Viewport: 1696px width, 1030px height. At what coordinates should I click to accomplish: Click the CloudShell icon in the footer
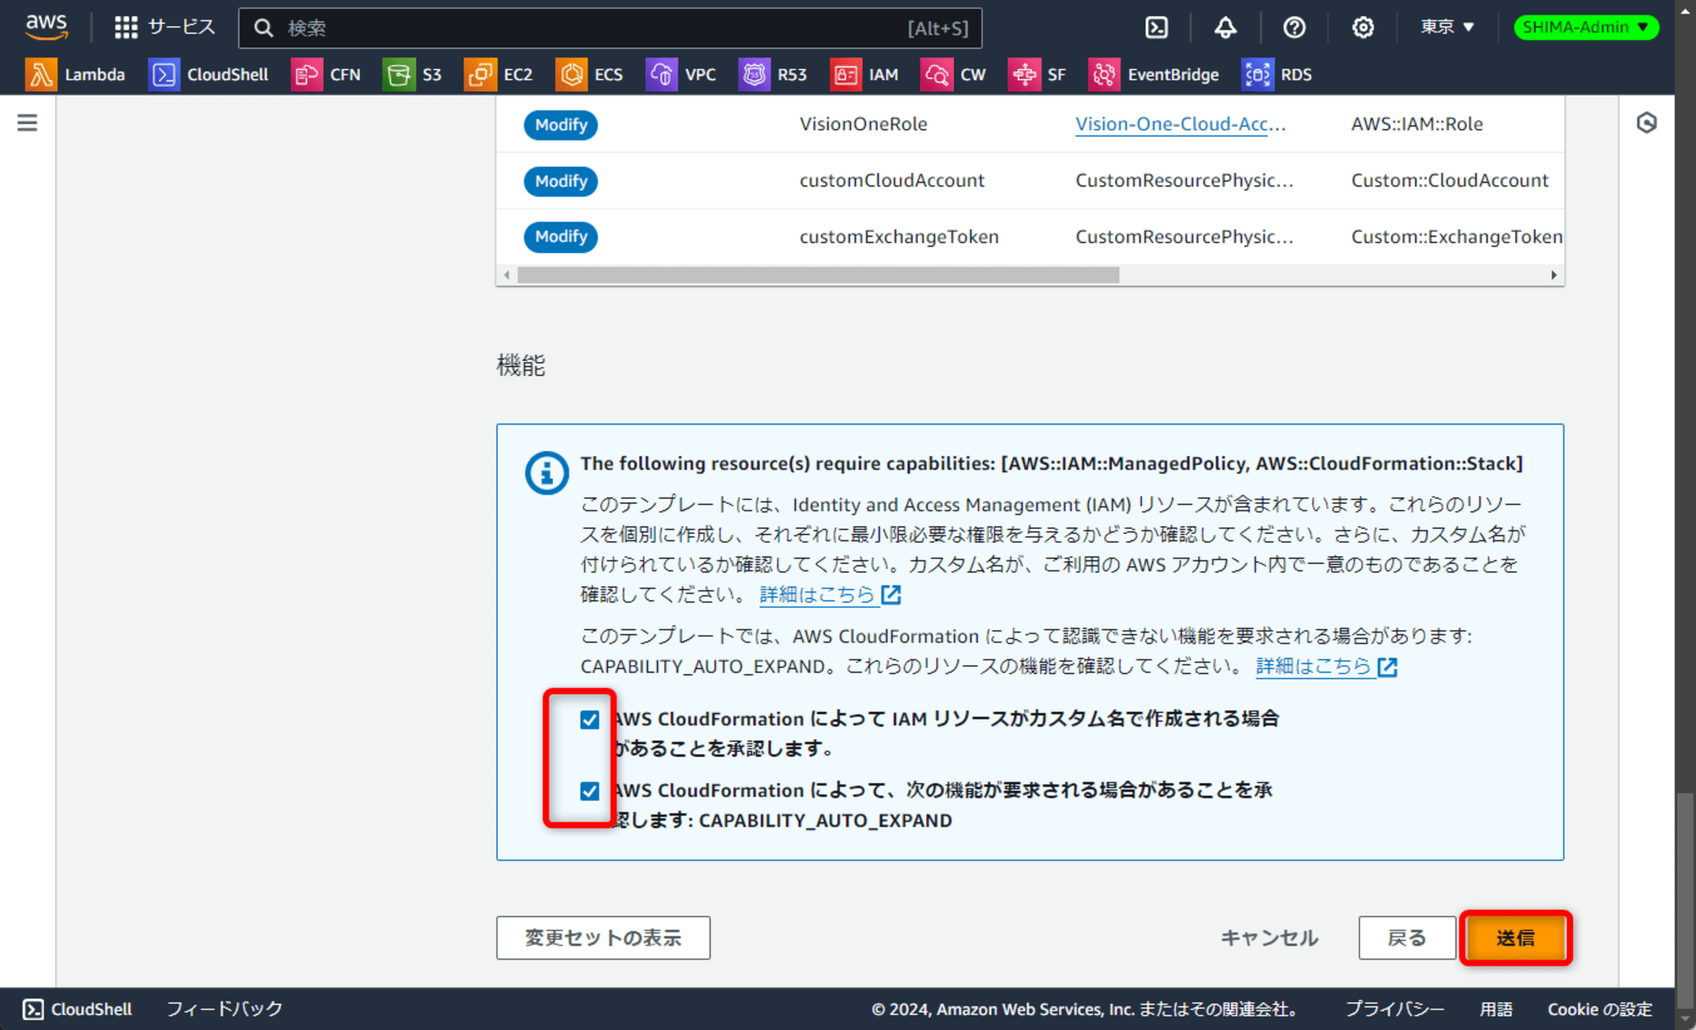click(x=33, y=1009)
